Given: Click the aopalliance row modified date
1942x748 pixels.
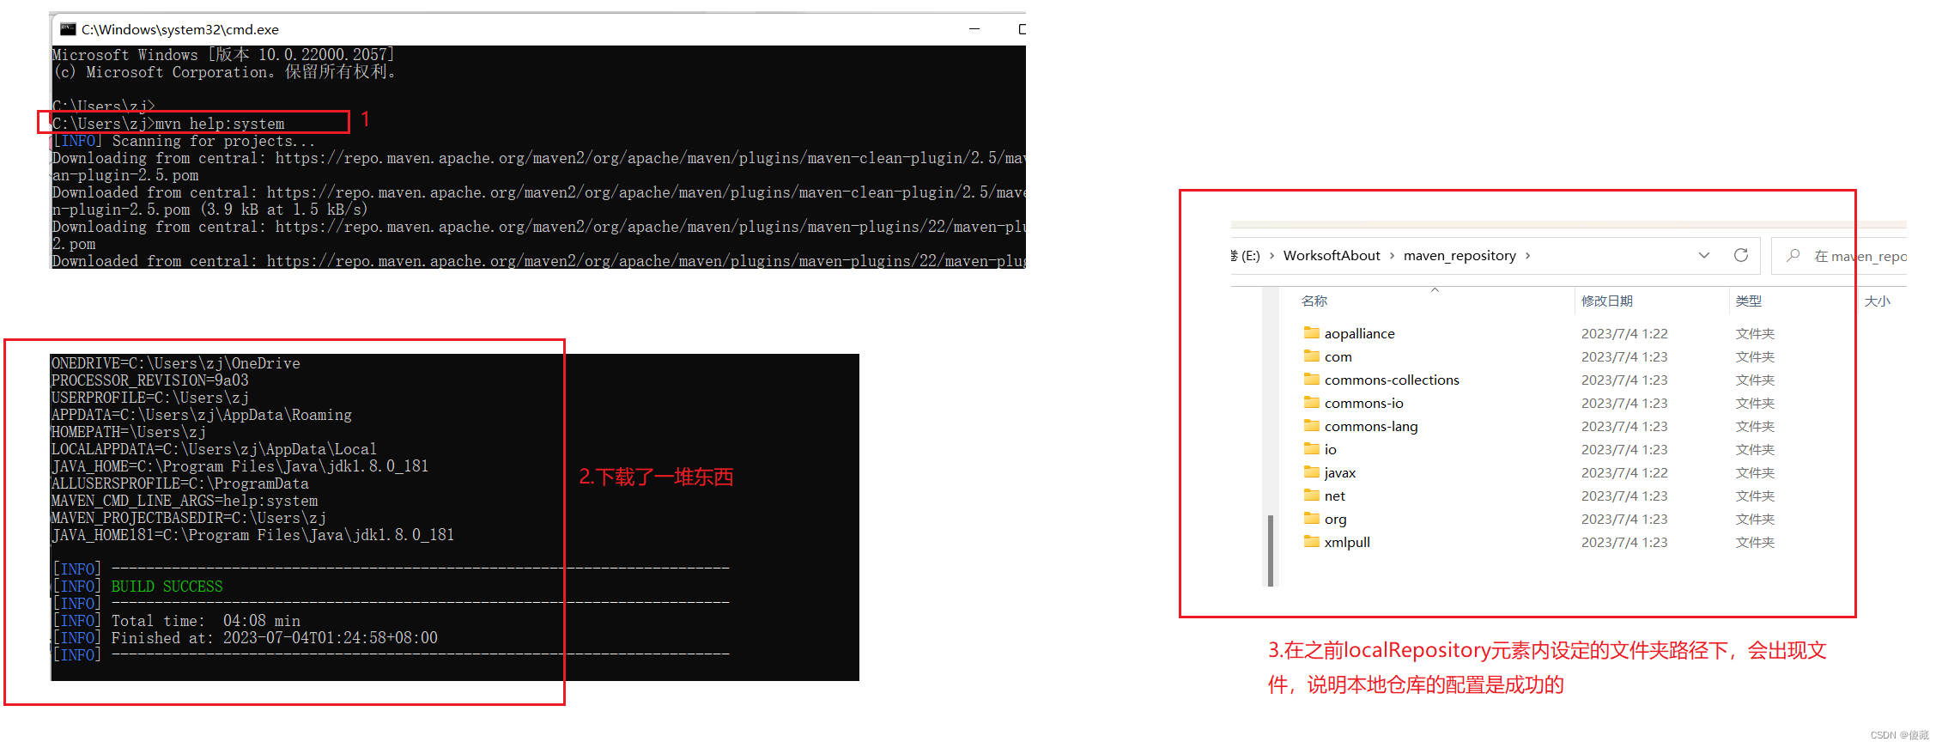Looking at the screenshot, I should pyautogui.click(x=1624, y=333).
